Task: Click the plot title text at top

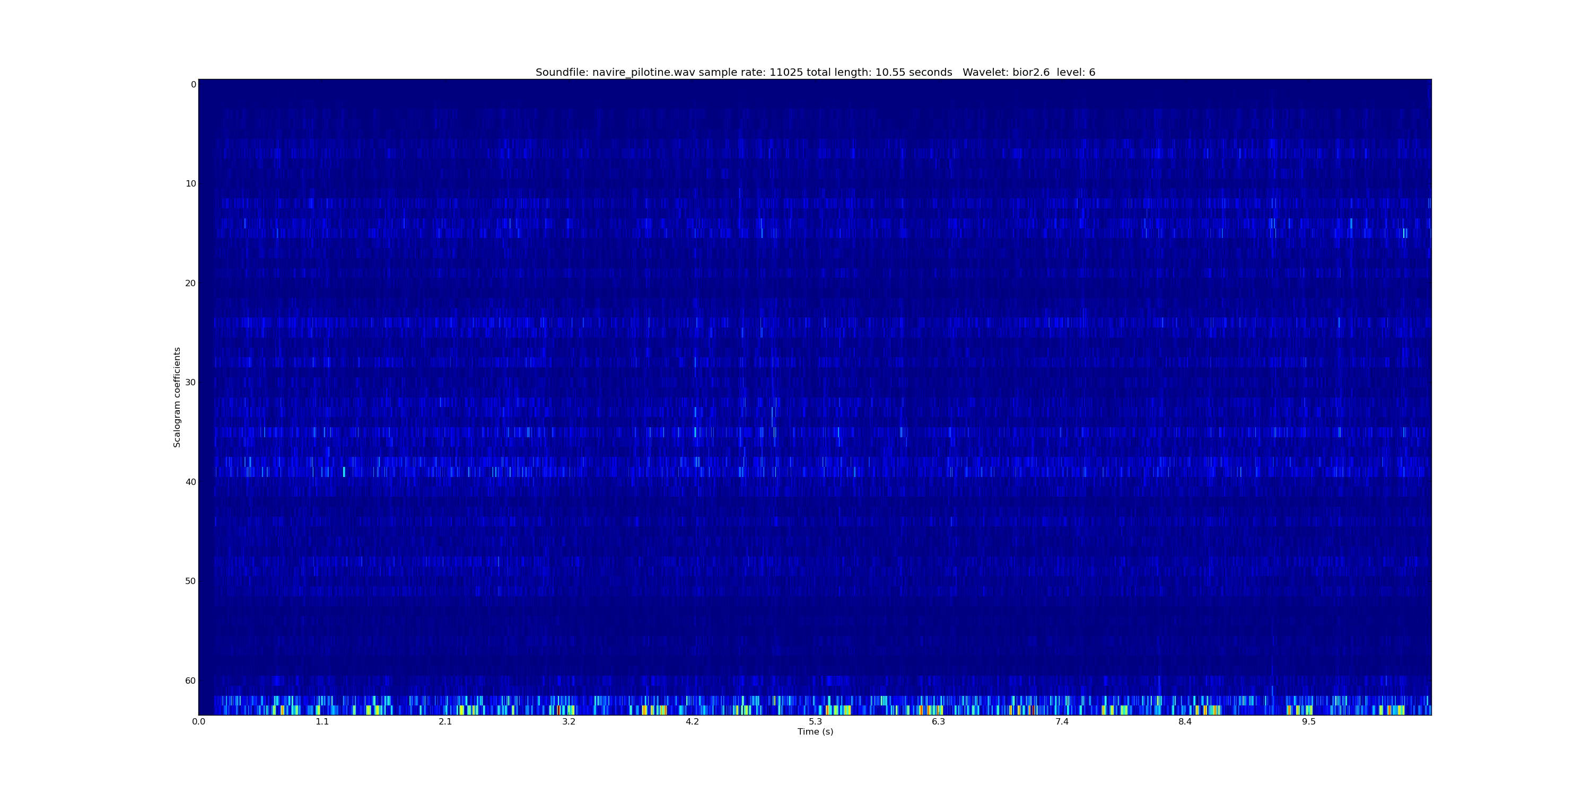Action: [x=815, y=72]
